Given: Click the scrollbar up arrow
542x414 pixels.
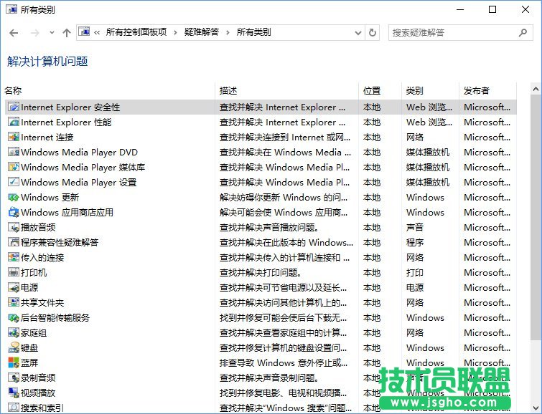Looking at the screenshot, I should click(536, 90).
